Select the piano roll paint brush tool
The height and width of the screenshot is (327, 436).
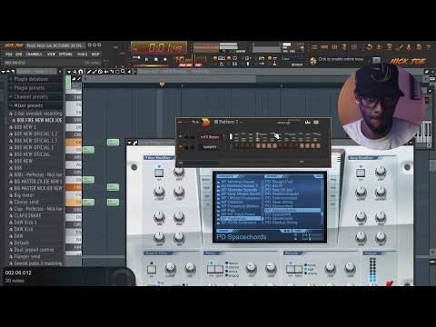[x=94, y=72]
